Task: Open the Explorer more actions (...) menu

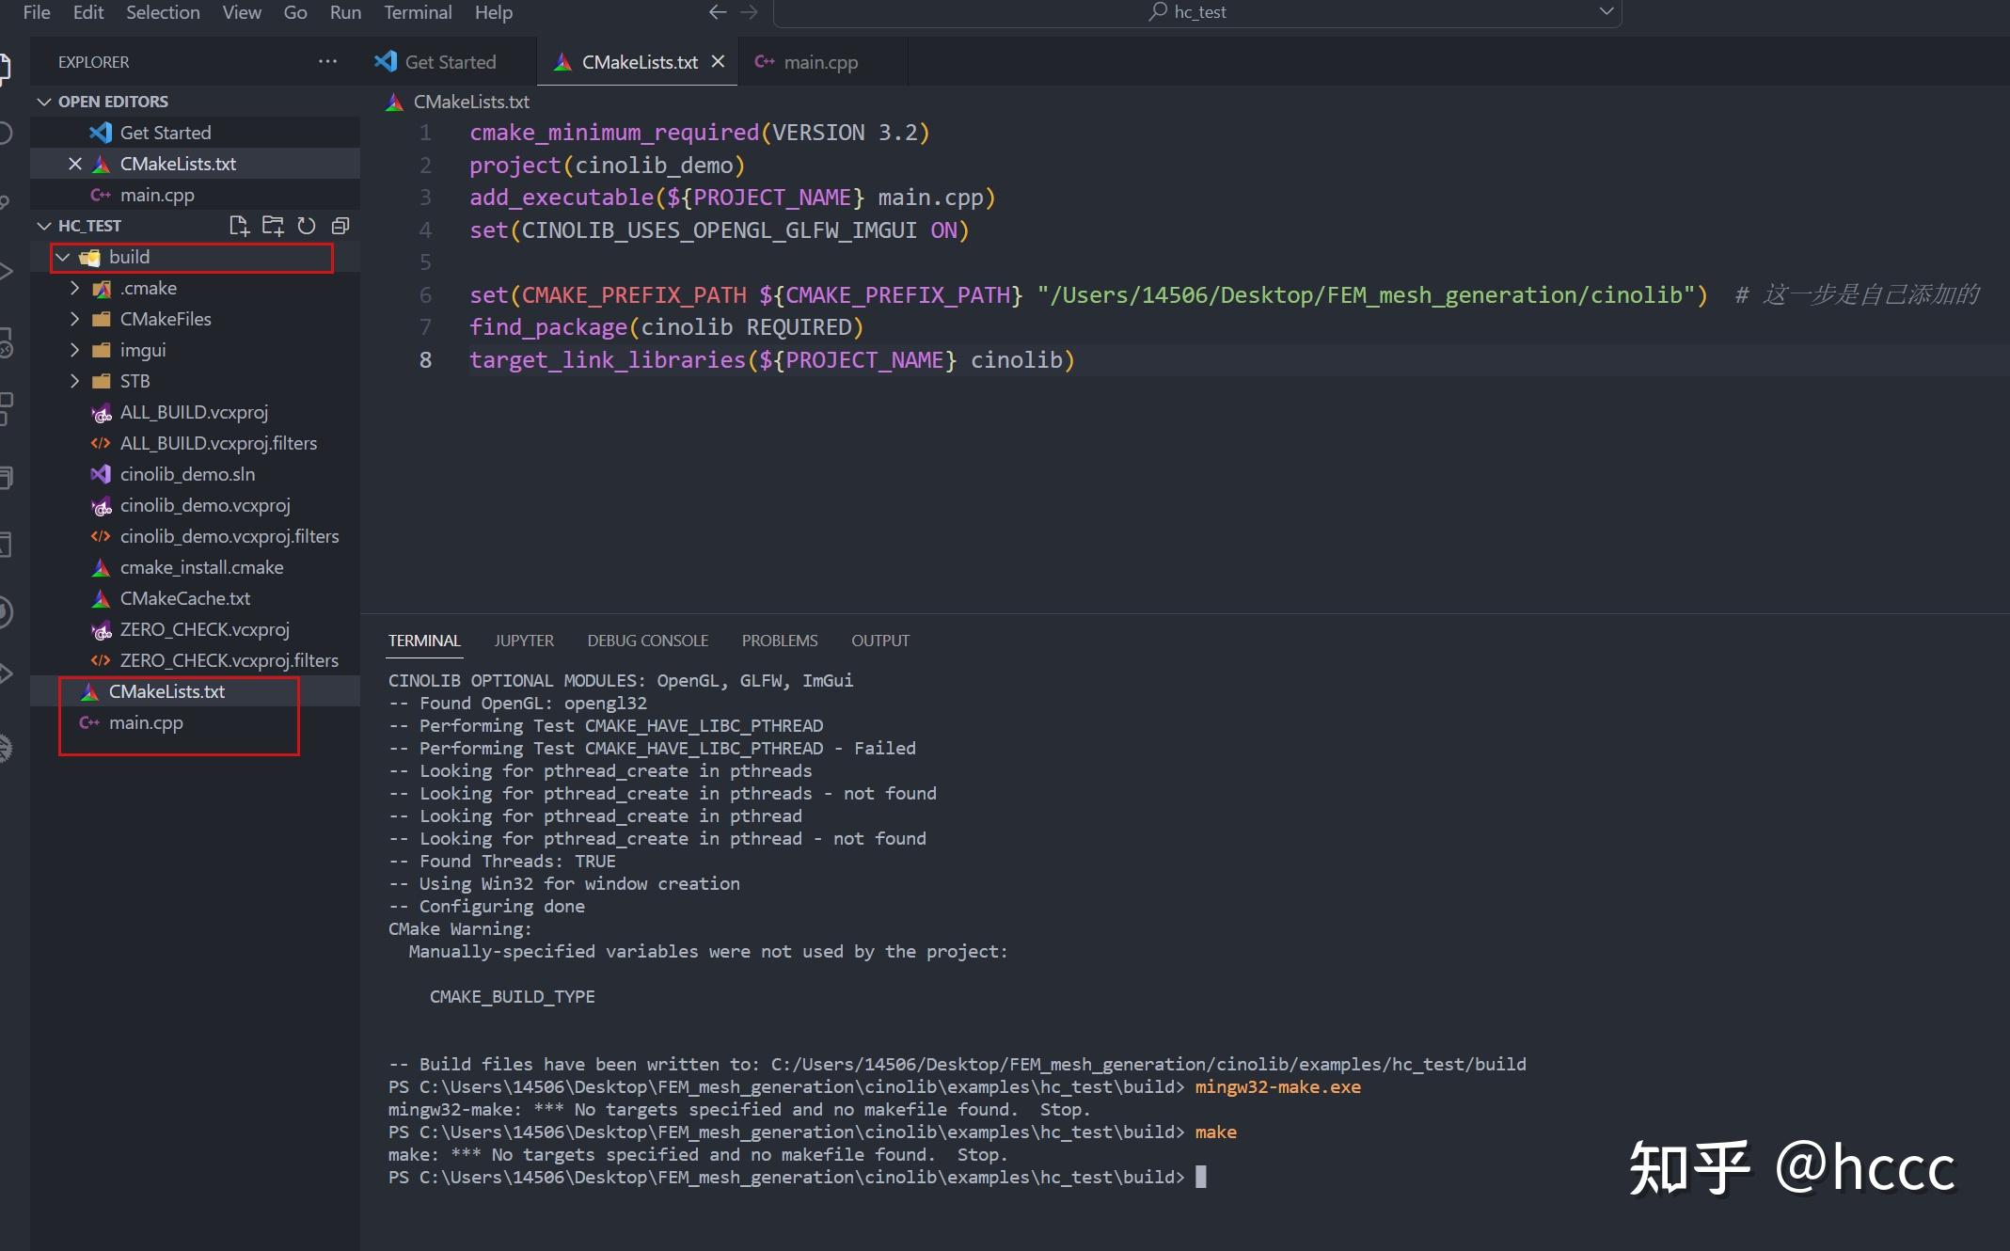Action: pyautogui.click(x=327, y=61)
